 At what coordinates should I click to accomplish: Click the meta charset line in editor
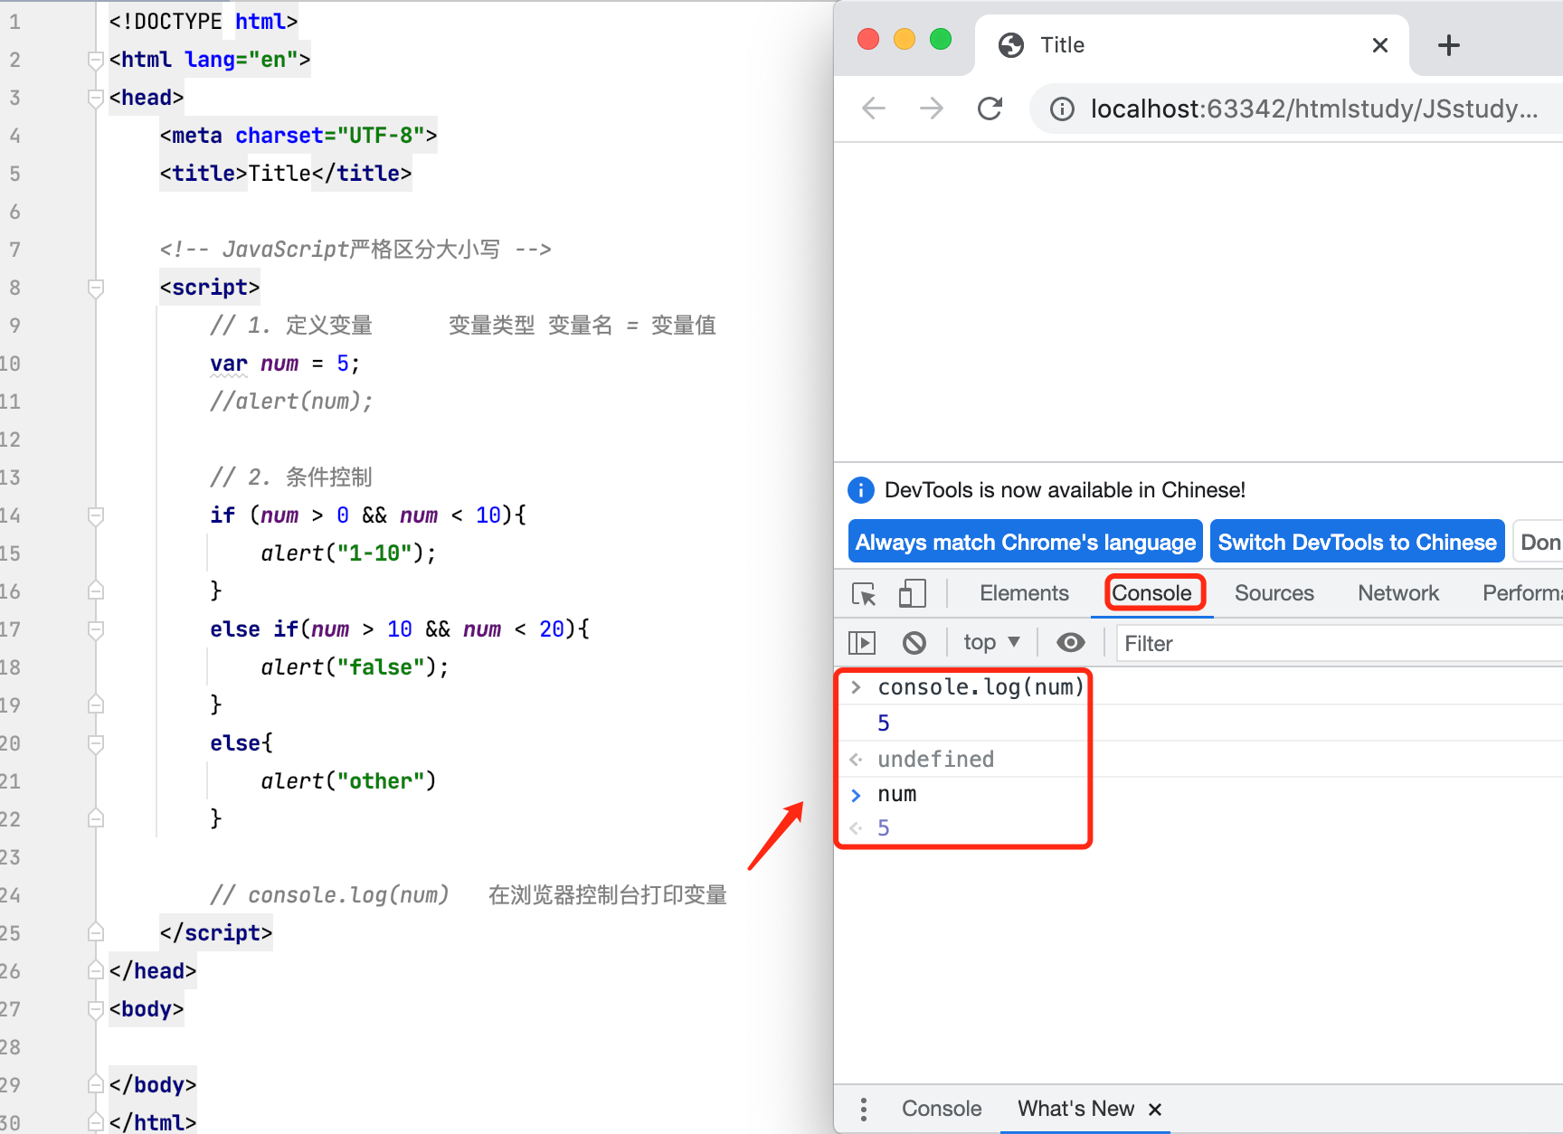(x=298, y=136)
